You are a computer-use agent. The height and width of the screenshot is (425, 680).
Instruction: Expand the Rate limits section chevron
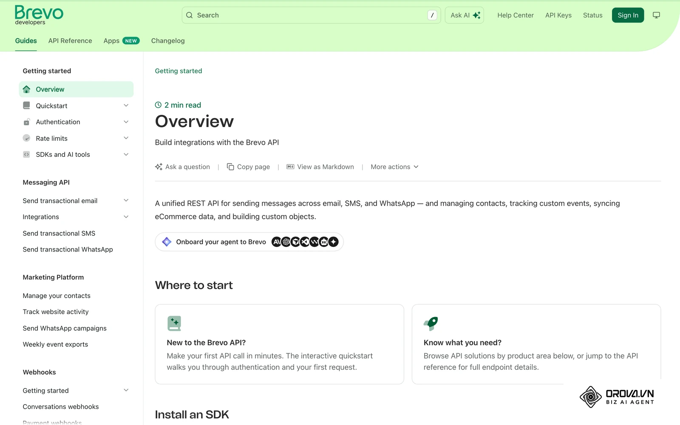click(126, 138)
